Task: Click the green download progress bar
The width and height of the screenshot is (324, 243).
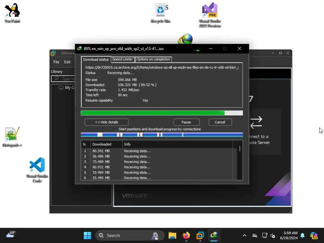Action: point(162,113)
